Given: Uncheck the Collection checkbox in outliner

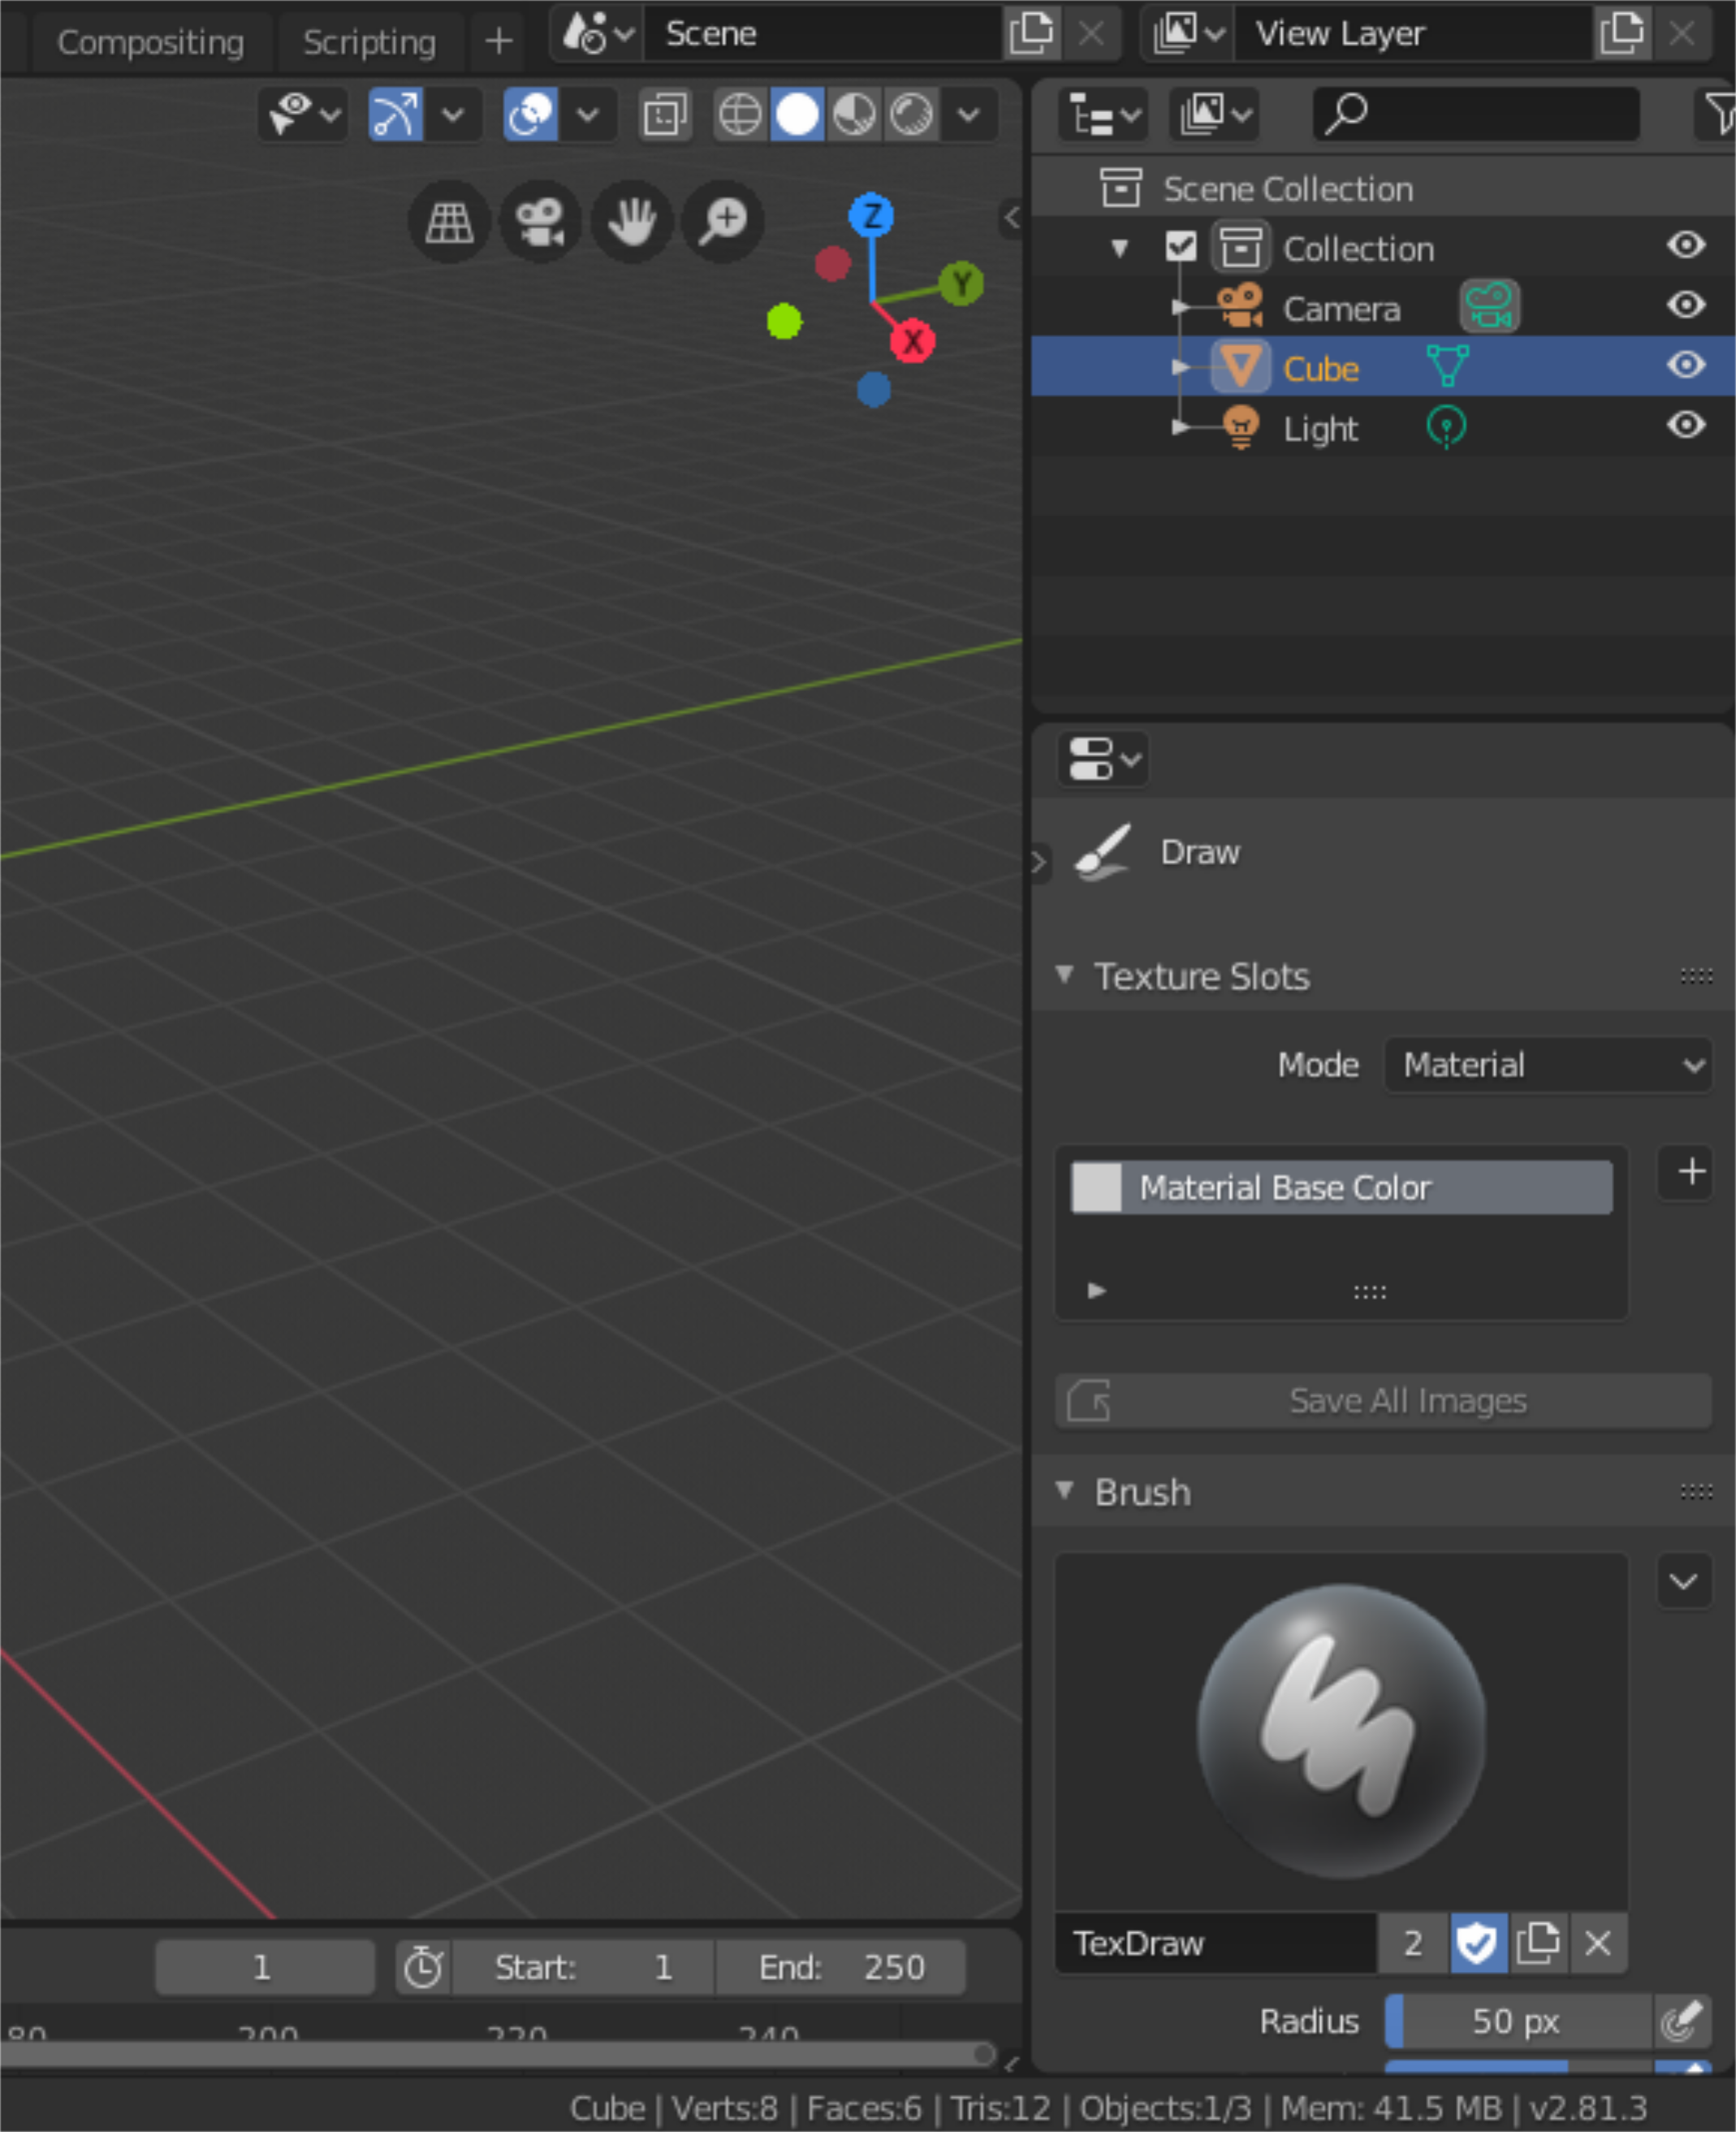Looking at the screenshot, I should pos(1181,246).
